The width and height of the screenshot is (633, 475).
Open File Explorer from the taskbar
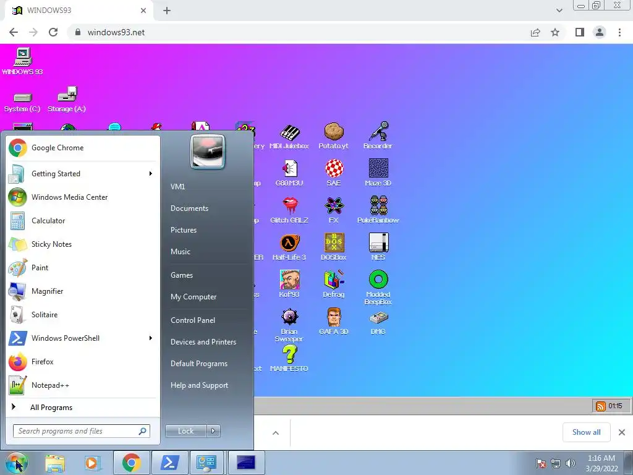click(x=55, y=463)
